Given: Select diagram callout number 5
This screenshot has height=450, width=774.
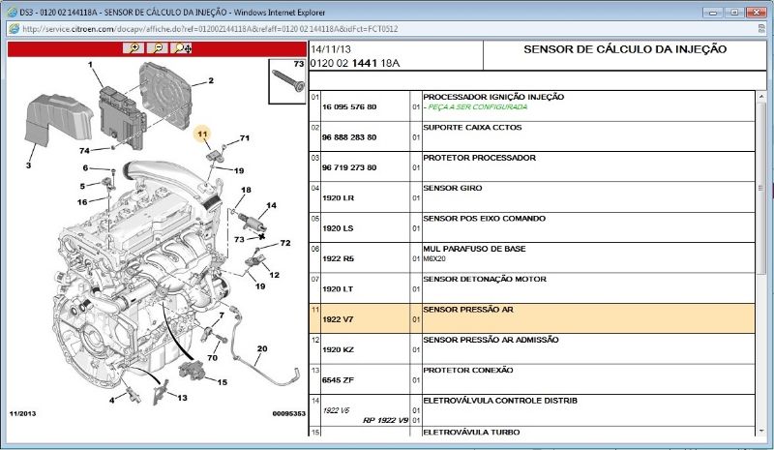Looking at the screenshot, I should point(82,186).
